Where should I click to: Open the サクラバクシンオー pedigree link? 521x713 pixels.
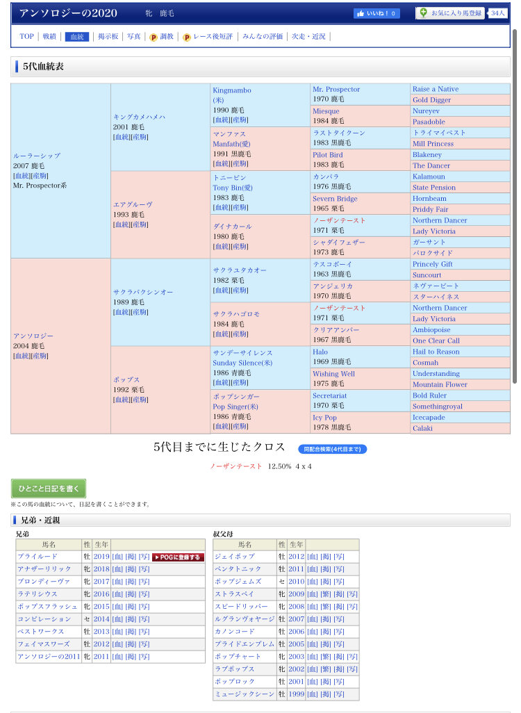[x=143, y=292]
